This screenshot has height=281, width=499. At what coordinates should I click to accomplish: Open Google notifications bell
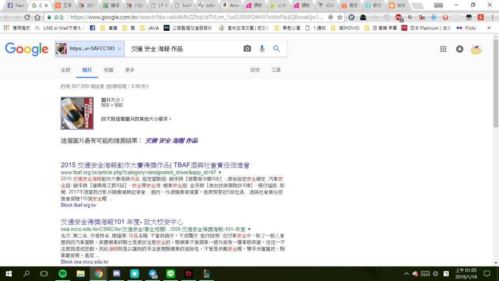(x=460, y=49)
